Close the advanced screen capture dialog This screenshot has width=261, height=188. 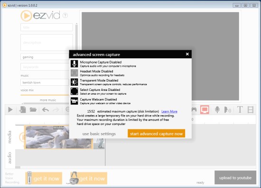point(187,54)
